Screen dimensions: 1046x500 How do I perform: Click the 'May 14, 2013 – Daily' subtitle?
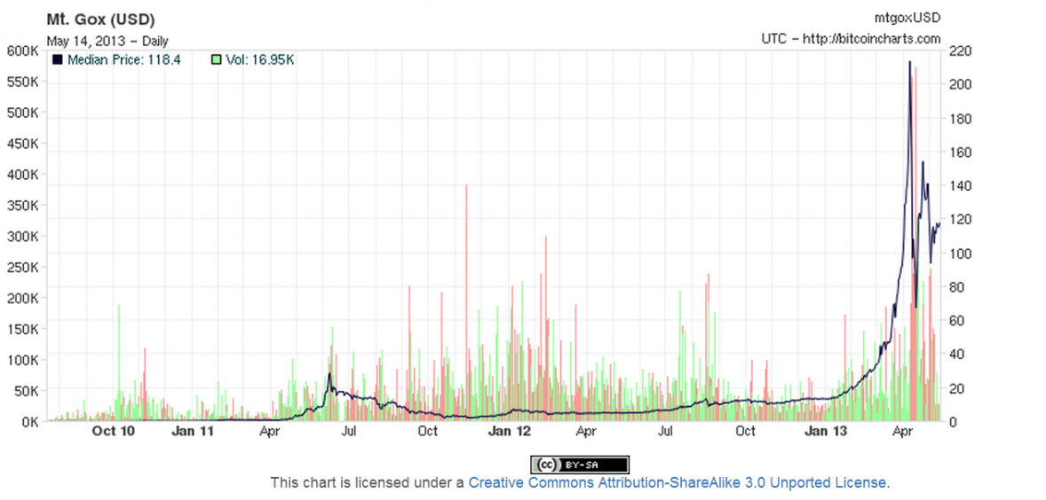click(107, 41)
